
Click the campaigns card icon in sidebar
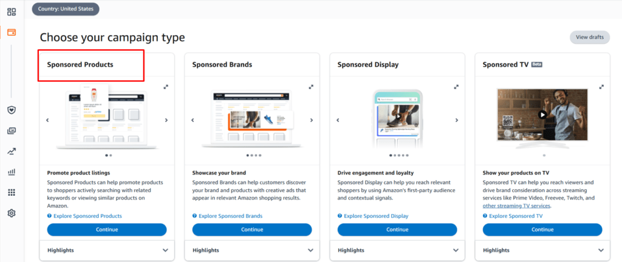12,32
